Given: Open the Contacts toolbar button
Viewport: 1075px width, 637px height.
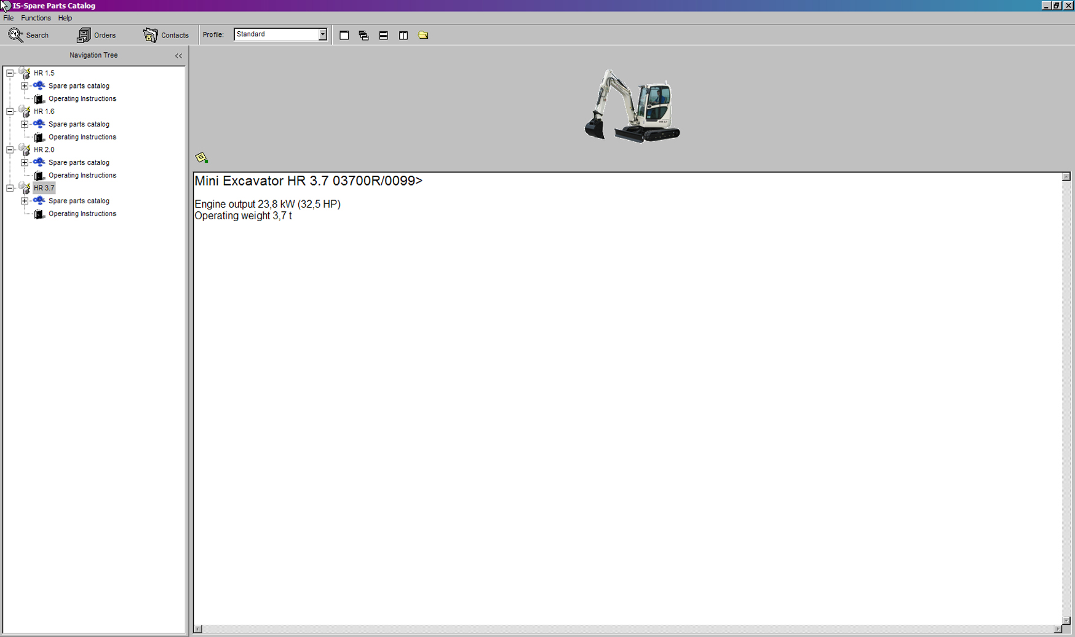Looking at the screenshot, I should click(165, 35).
